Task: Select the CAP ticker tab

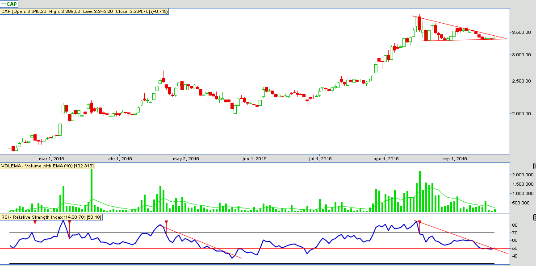Action: point(9,4)
